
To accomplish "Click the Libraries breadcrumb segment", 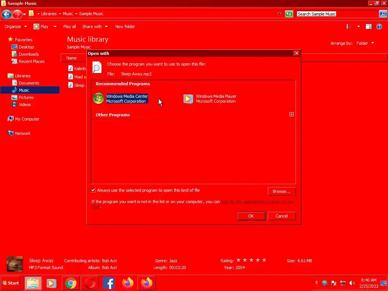I will click(x=49, y=14).
